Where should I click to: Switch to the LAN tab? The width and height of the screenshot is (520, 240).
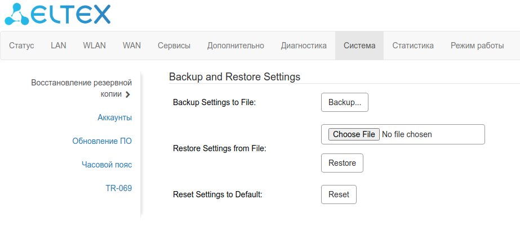click(59, 46)
